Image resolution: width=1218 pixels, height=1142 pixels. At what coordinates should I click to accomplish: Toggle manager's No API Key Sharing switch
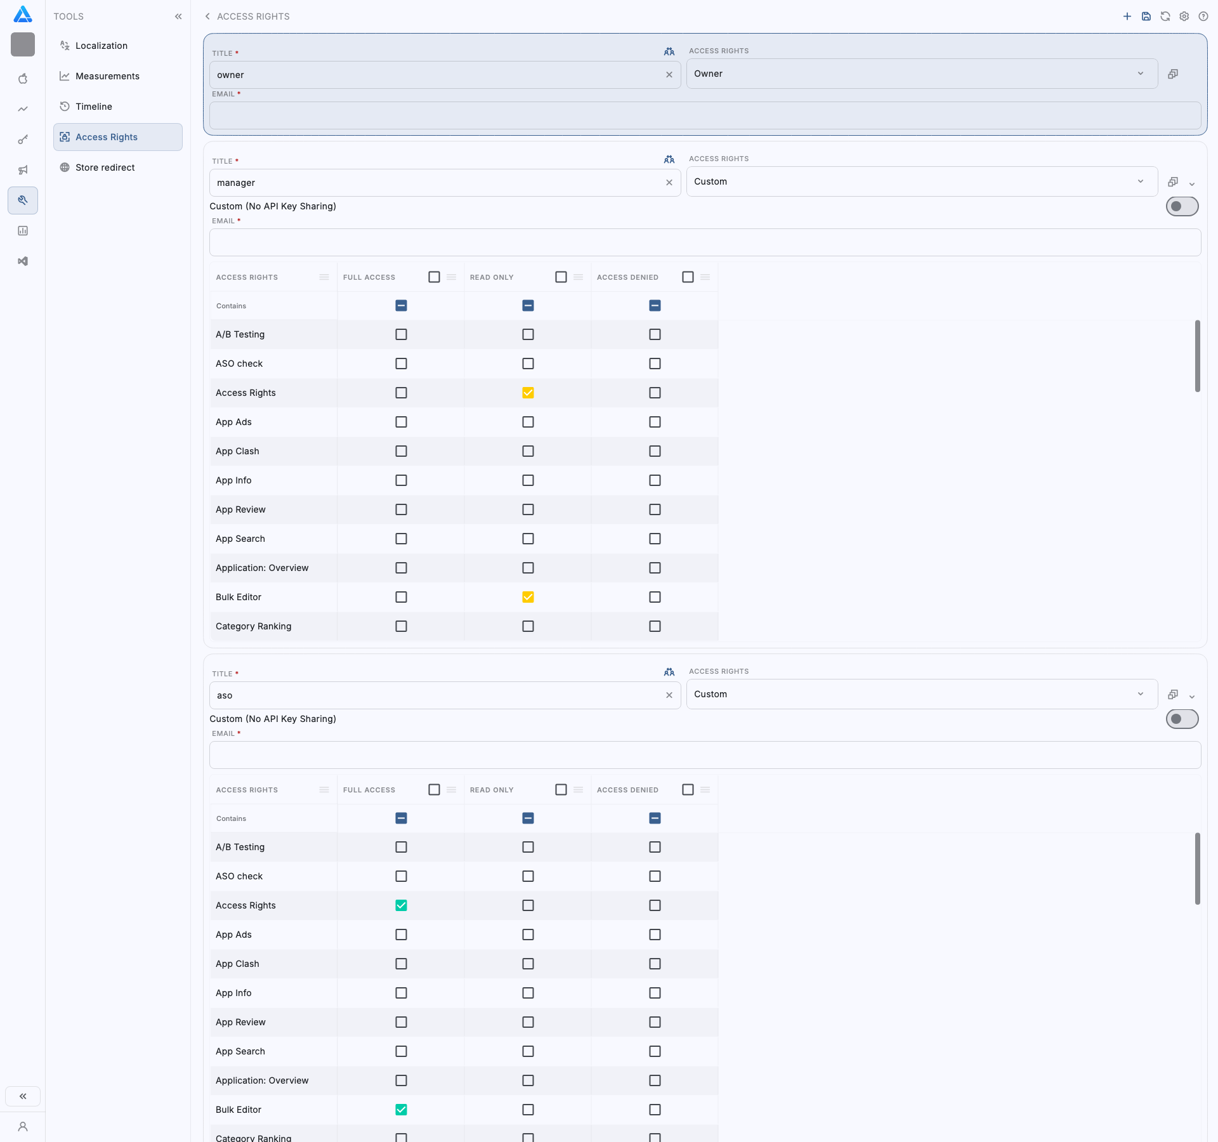click(1182, 206)
